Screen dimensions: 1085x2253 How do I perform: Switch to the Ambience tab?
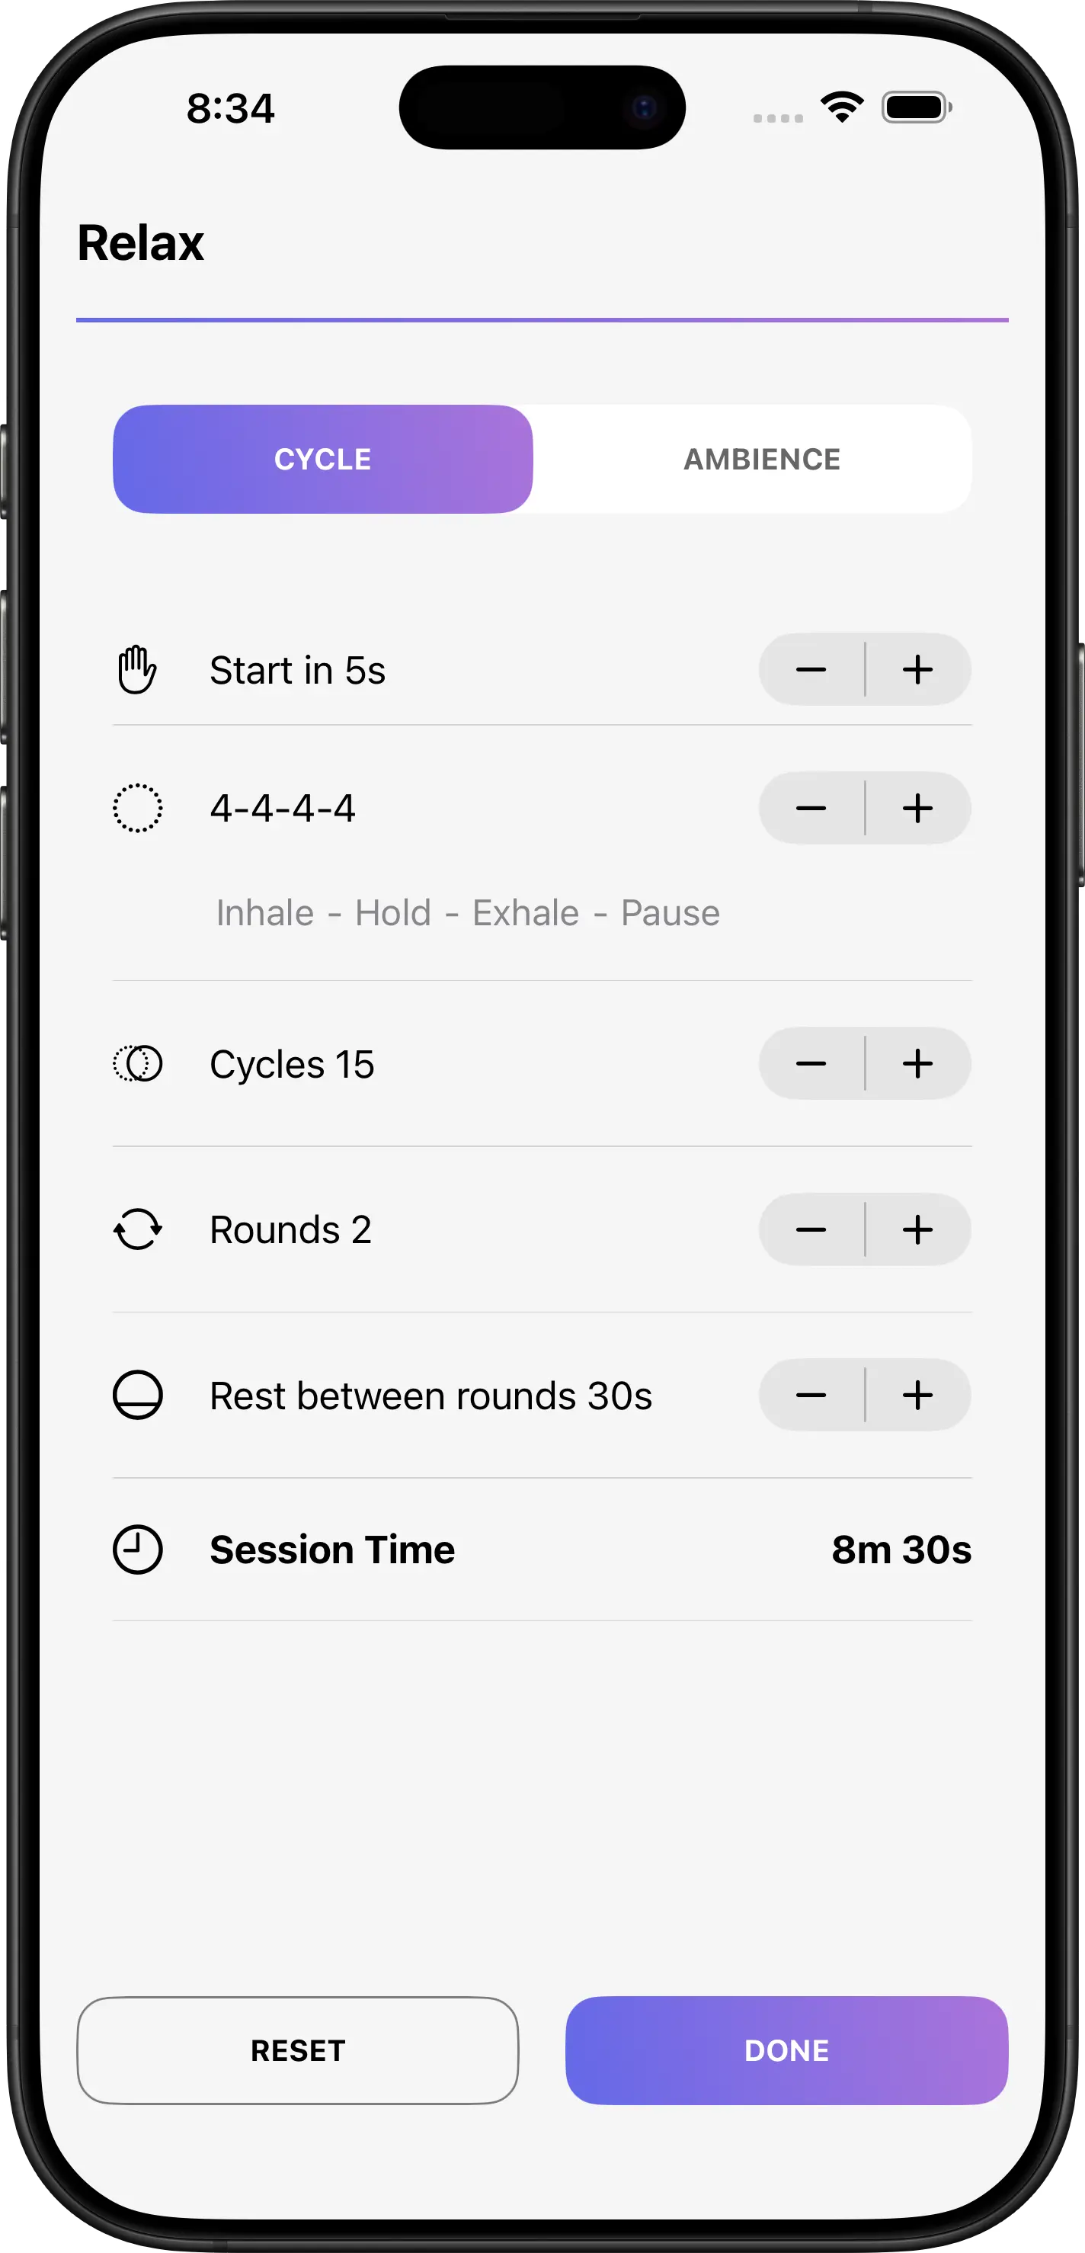pos(761,459)
